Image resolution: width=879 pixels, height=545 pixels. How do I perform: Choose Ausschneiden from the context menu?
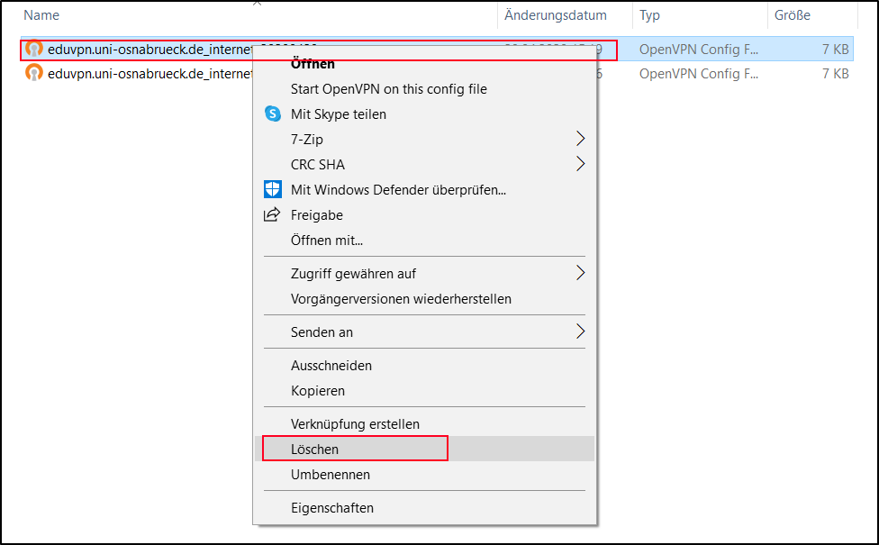331,366
